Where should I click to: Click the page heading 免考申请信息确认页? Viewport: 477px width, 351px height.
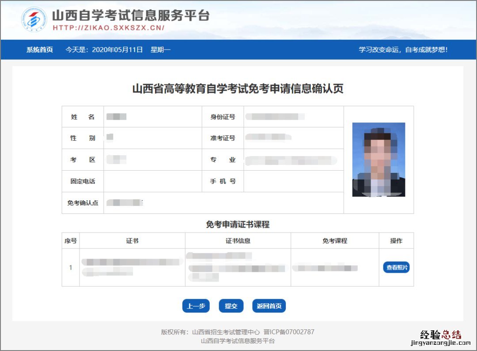click(x=238, y=89)
